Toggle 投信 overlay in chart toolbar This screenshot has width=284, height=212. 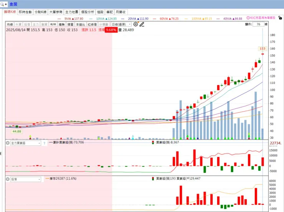(x=27, y=25)
